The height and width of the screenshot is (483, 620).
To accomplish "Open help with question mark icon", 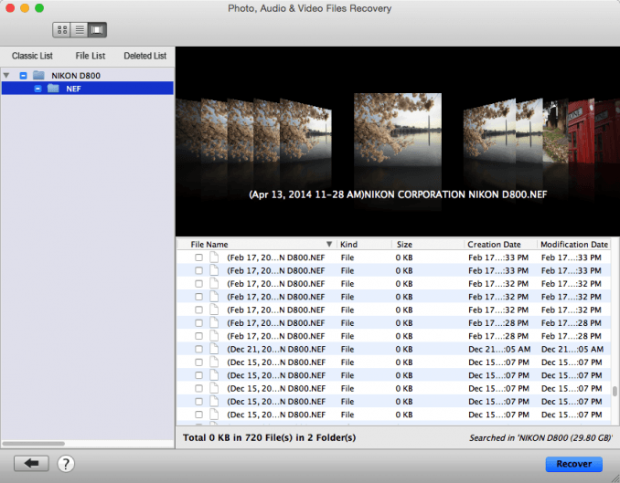I will (x=66, y=463).
